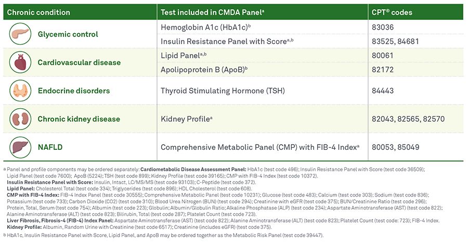Click the CPT codes column header
Viewport: 468px width, 245px height.
click(x=391, y=12)
